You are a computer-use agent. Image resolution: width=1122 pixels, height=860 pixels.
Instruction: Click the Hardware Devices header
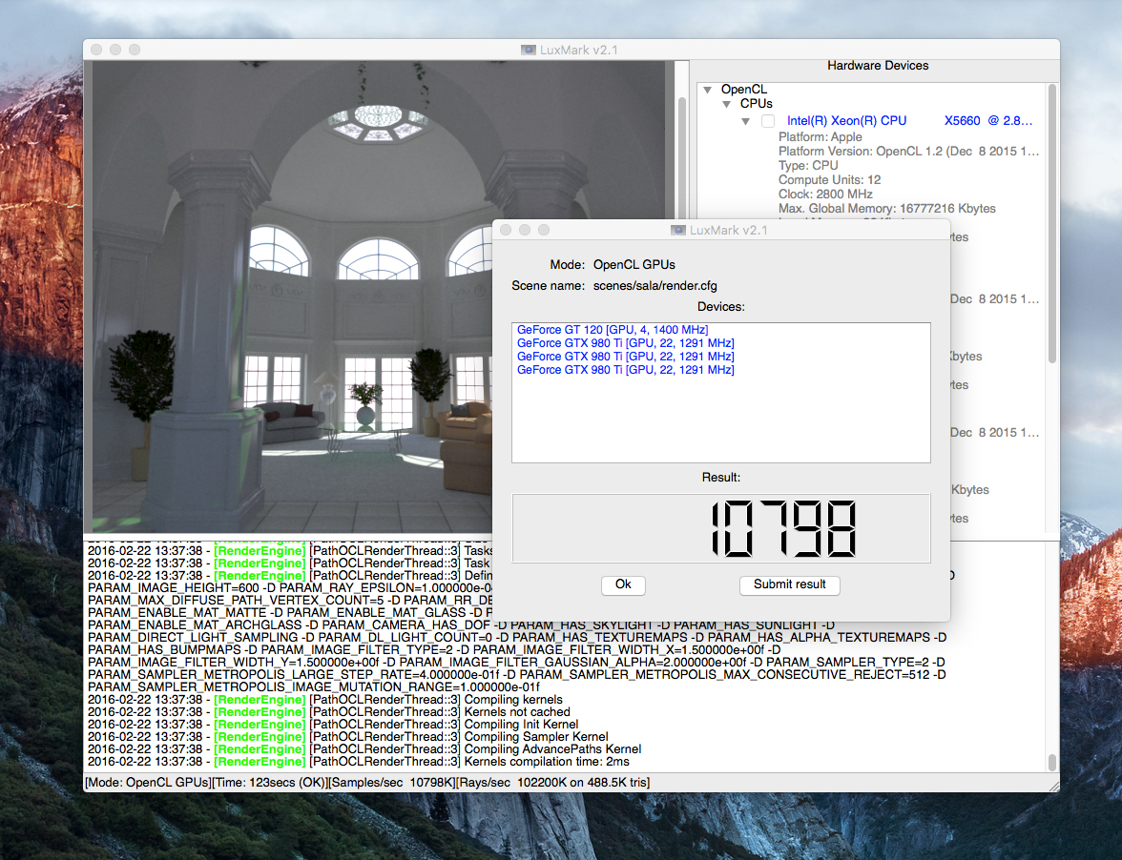(x=878, y=66)
